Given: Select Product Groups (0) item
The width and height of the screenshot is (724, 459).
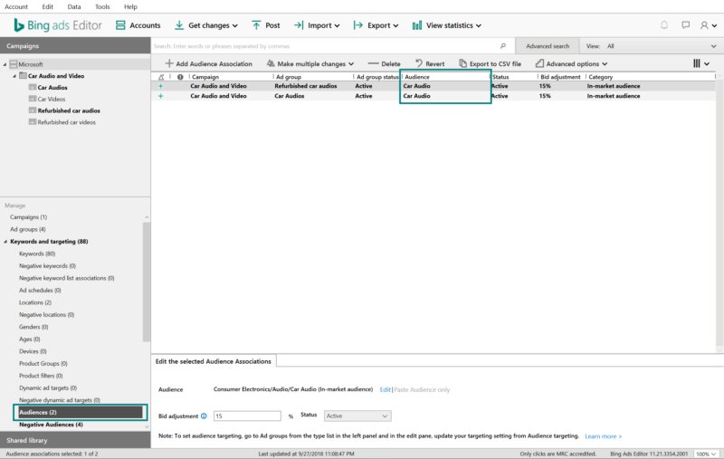Looking at the screenshot, I should point(43,363).
